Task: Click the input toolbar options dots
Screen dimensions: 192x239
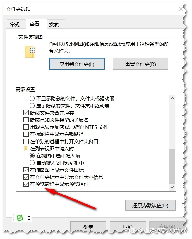Action: [29, 218]
